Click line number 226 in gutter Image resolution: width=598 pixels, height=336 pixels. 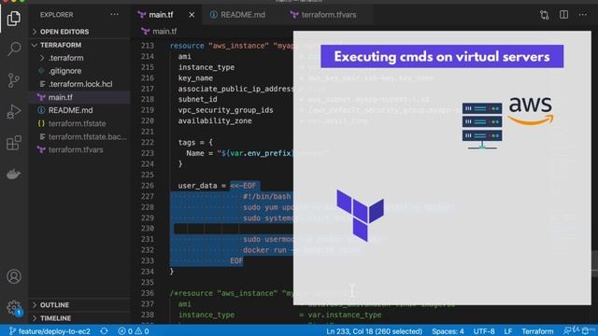[x=148, y=186]
